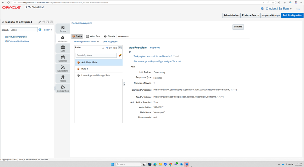
Task: Click the green search go icon
Action: 40,30
